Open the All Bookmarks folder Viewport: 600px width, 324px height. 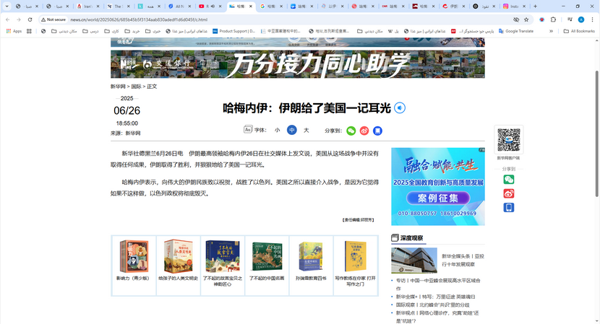click(579, 31)
